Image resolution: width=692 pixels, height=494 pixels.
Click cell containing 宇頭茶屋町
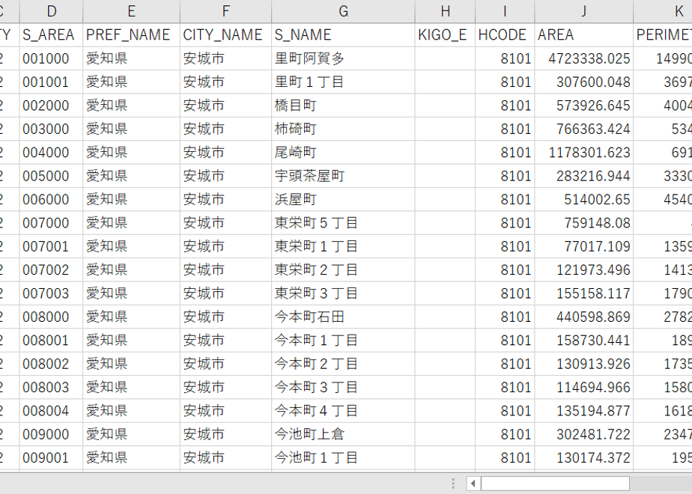(x=343, y=176)
